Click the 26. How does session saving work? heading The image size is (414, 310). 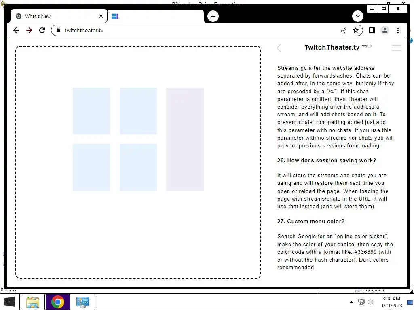pyautogui.click(x=327, y=161)
